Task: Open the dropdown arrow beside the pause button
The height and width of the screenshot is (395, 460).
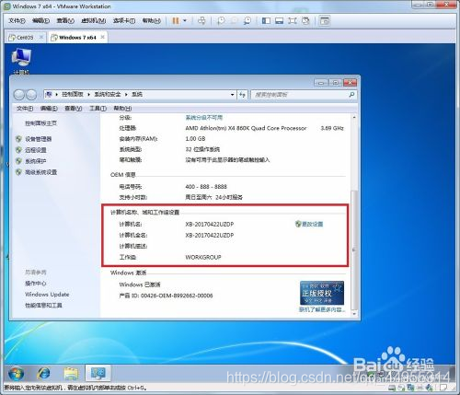Action: 185,21
